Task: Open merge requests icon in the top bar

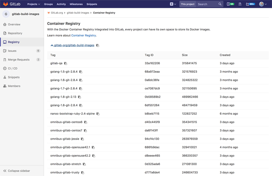Action: point(240,4)
